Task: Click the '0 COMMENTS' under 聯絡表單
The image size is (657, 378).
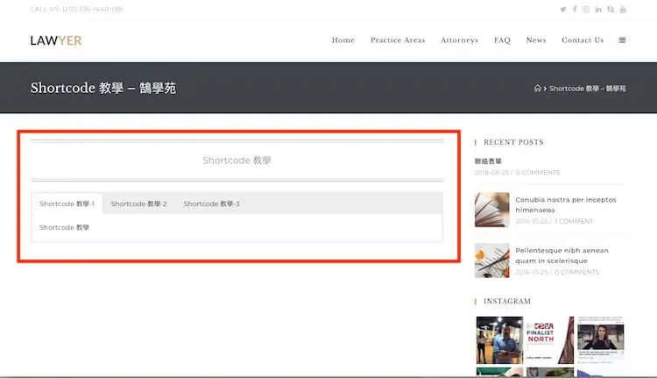Action: 538,173
